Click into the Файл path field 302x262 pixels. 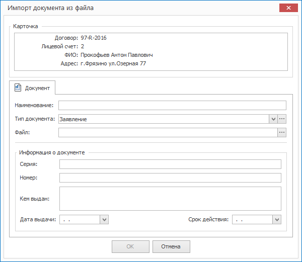(168, 133)
